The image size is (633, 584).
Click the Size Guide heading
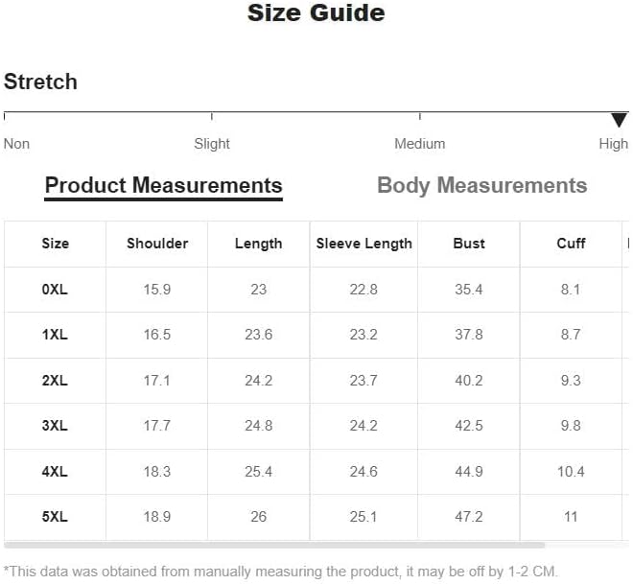coord(316,12)
